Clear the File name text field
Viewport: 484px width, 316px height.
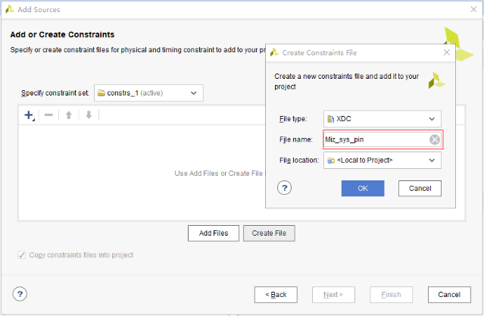(435, 139)
